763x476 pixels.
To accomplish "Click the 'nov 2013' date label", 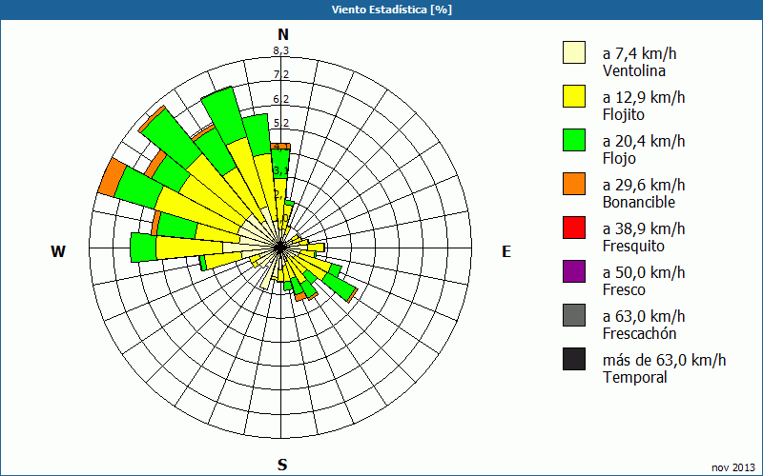I will click(x=733, y=467).
